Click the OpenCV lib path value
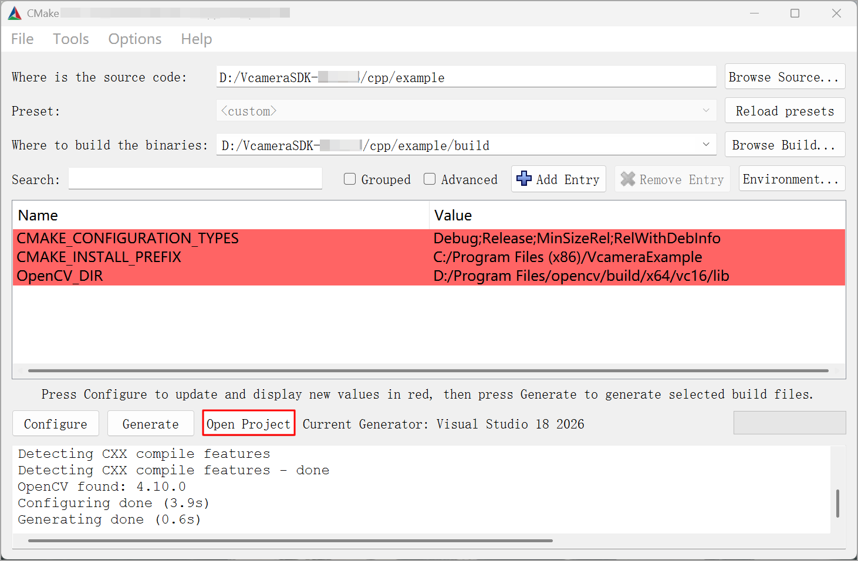Screen dimensions: 858x561 (581, 276)
